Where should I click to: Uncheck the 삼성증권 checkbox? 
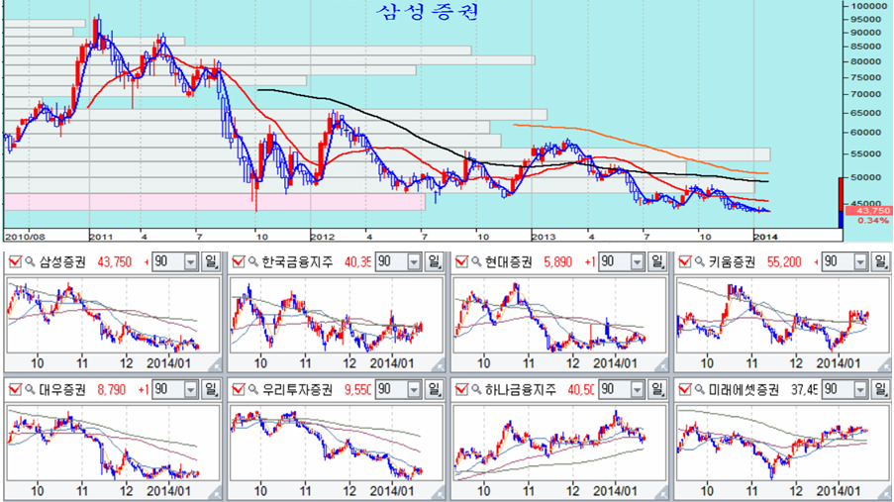click(x=16, y=261)
